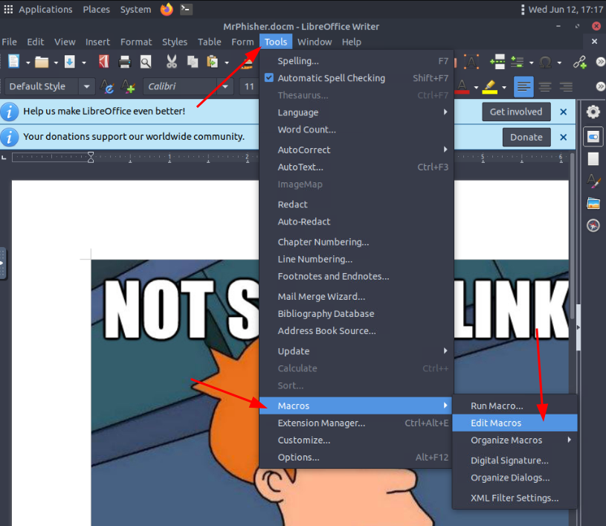Open the sidebar Navigator compass icon
606x526 pixels.
[593, 225]
